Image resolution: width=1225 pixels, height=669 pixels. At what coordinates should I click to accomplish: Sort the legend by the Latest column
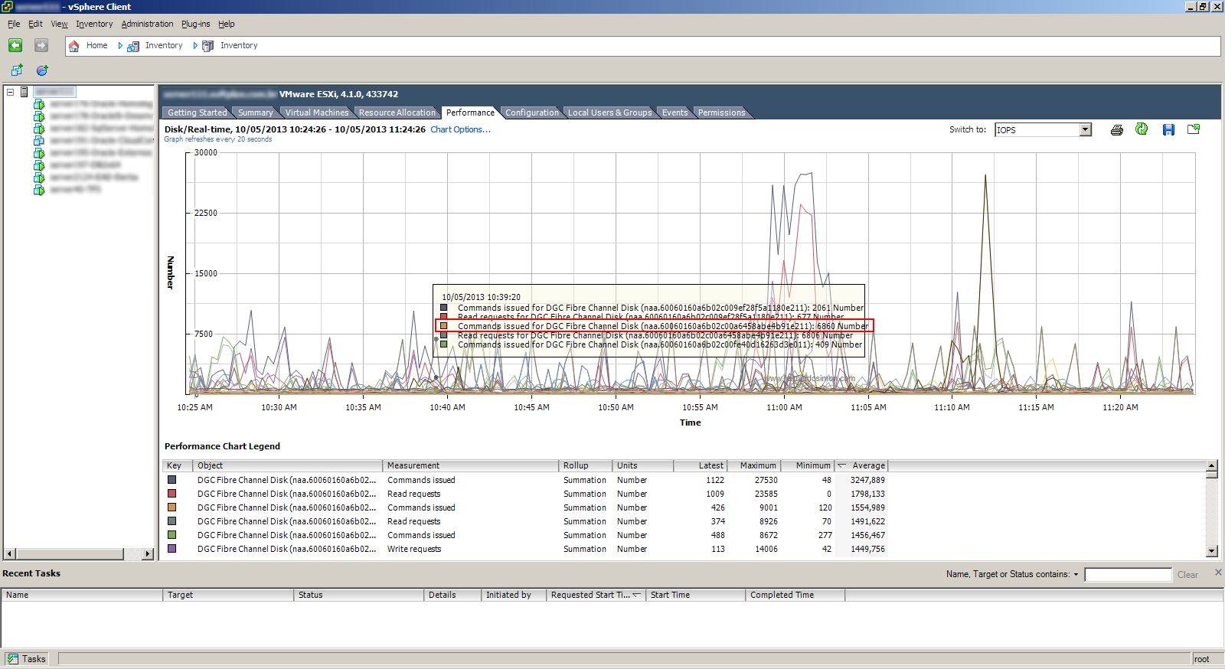click(700, 465)
